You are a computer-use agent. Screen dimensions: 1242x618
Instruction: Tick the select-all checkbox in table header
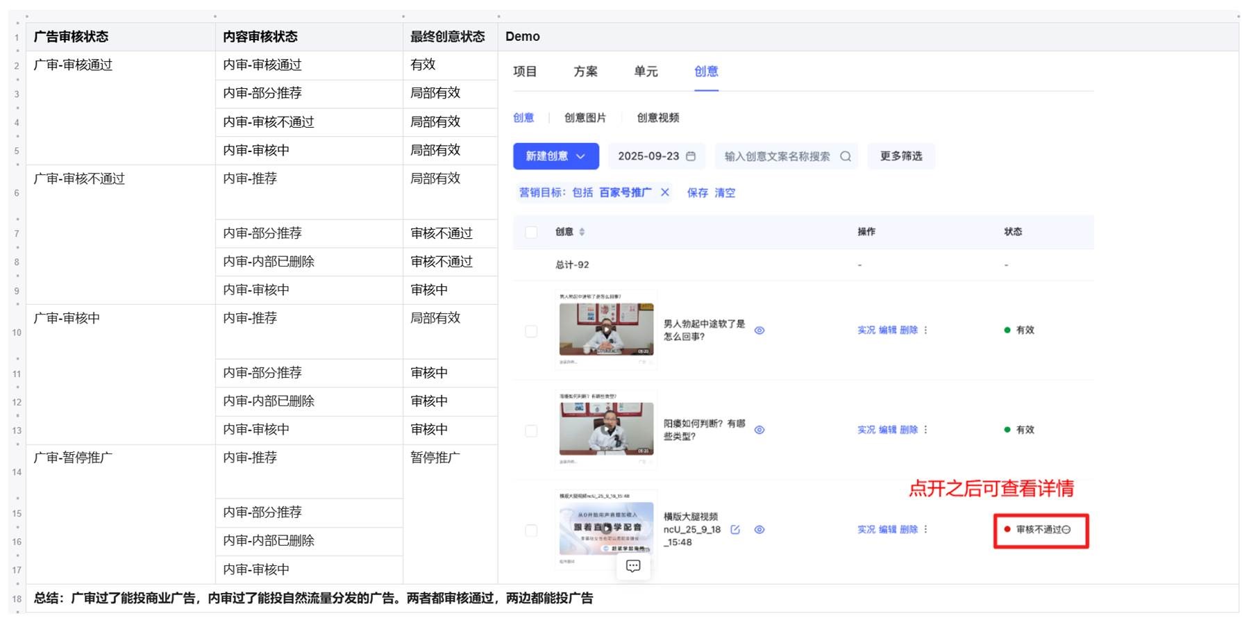click(531, 232)
